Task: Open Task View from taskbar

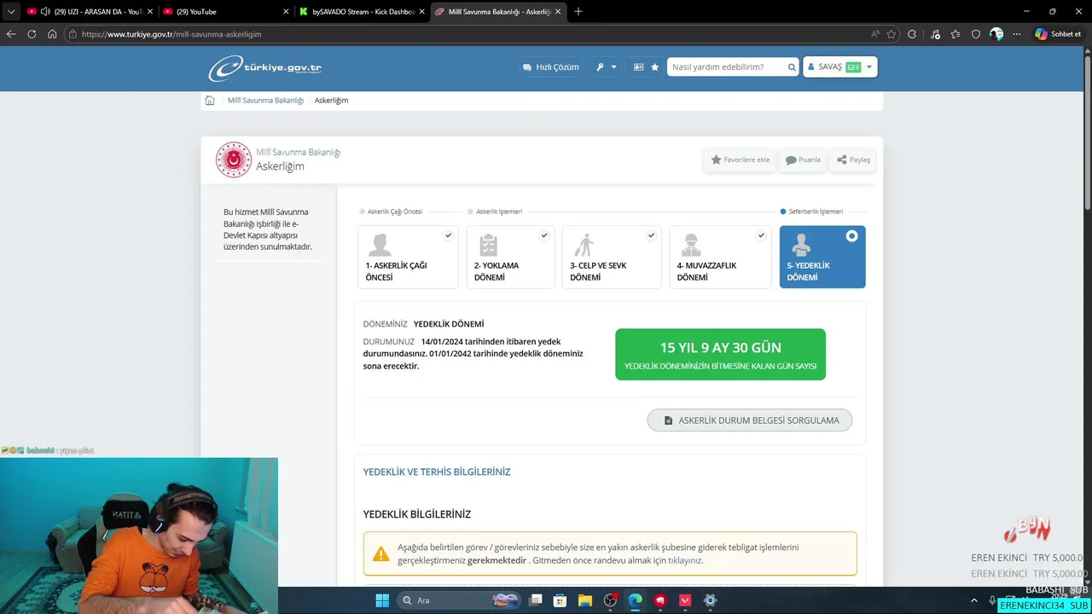Action: [536, 600]
